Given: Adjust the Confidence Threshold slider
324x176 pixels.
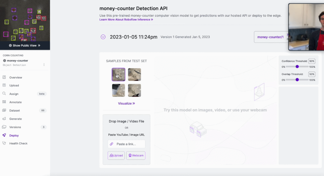Looking at the screenshot, I should (297, 67).
